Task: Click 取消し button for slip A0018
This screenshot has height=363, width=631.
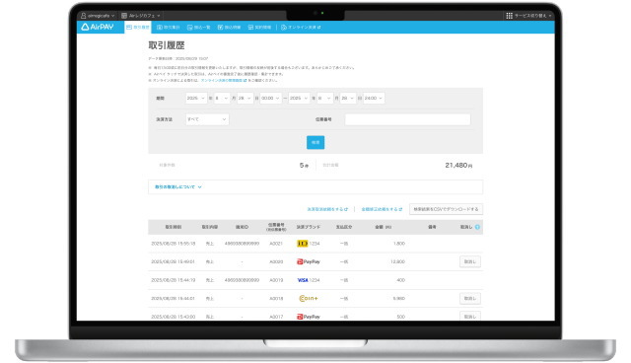Action: pos(470,299)
